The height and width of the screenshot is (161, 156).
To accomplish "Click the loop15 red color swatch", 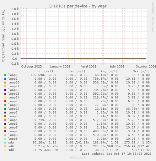I will point(5,101).
